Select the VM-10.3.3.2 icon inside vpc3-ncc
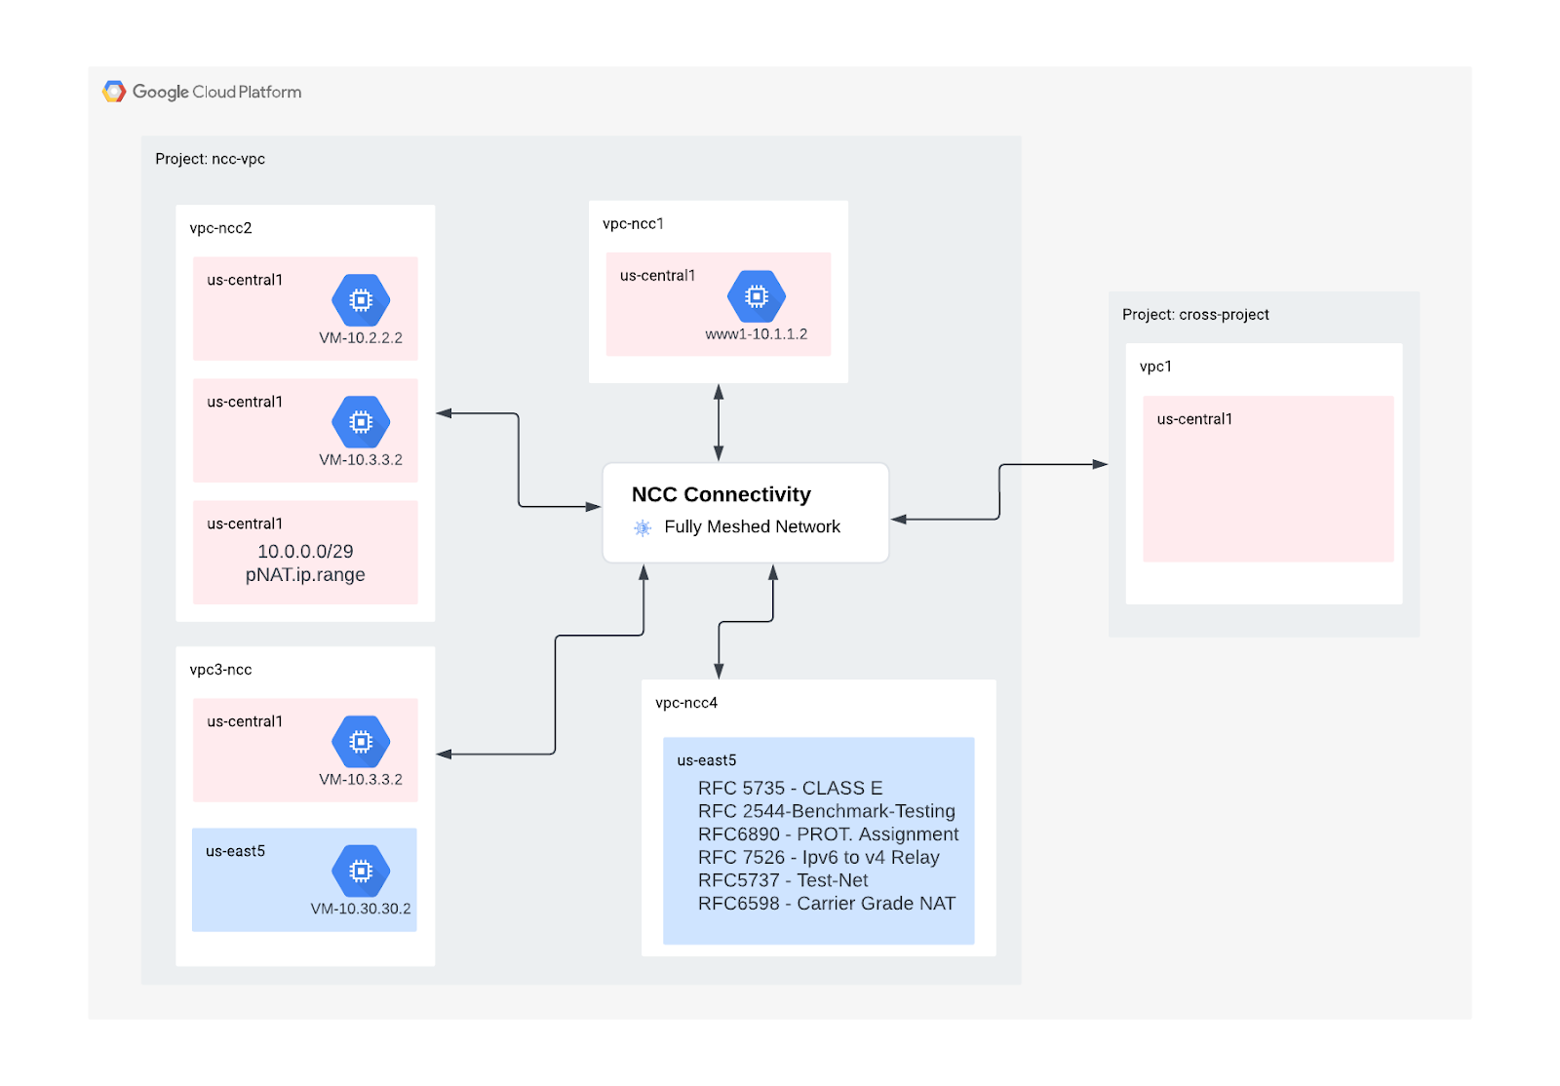Viewport: 1560px width, 1086px height. (361, 741)
